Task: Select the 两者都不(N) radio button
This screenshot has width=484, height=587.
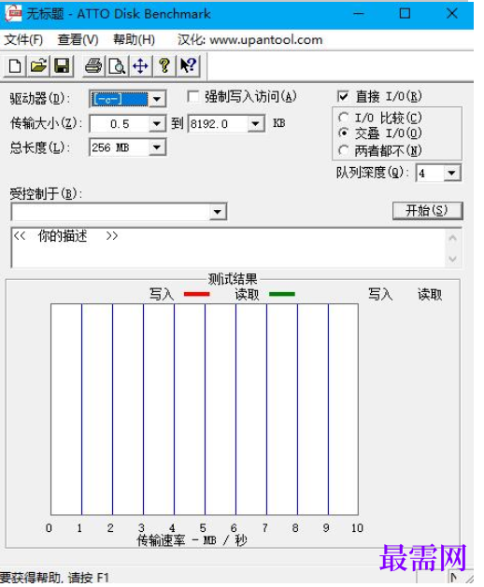Action: click(x=343, y=150)
